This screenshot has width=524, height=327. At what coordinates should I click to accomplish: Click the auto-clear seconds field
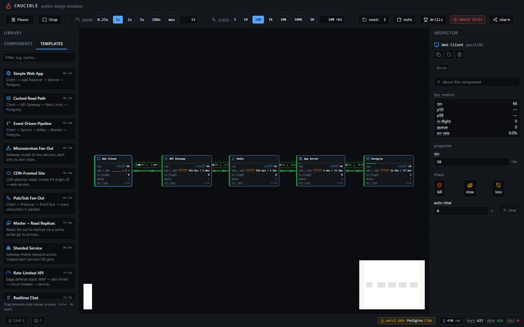(x=461, y=211)
